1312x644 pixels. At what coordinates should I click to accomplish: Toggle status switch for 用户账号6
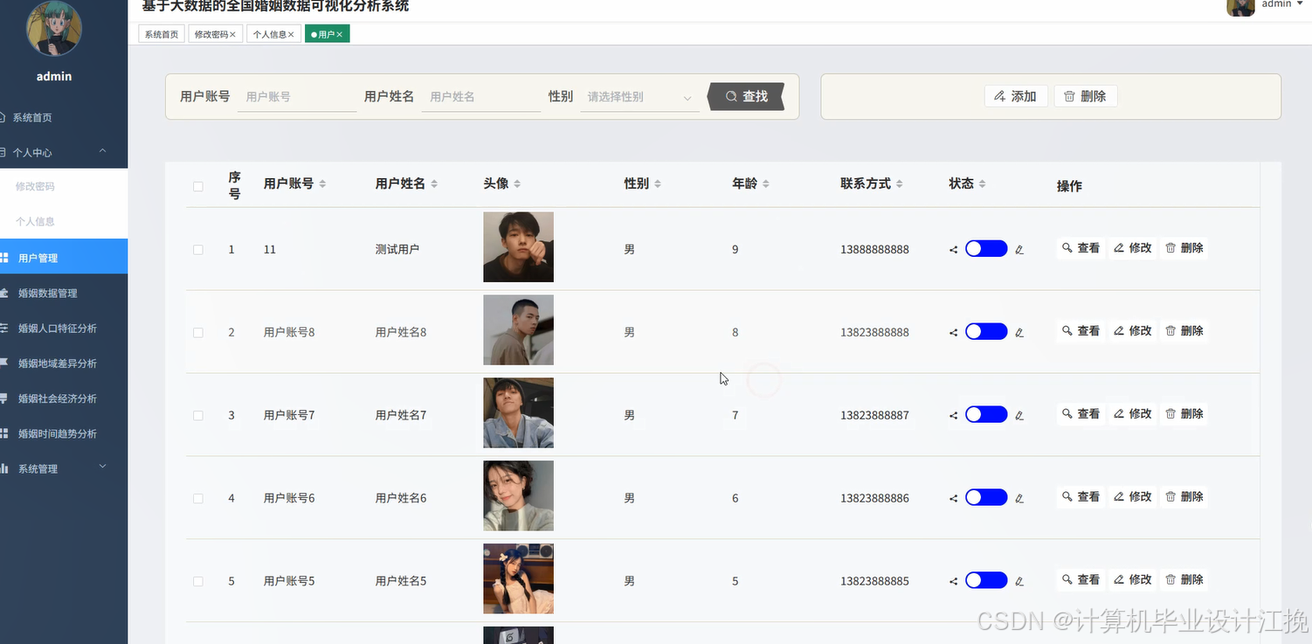(x=986, y=497)
